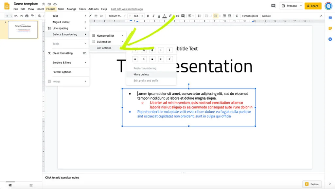
Task: Open the font family dropdown
Action: (117, 16)
